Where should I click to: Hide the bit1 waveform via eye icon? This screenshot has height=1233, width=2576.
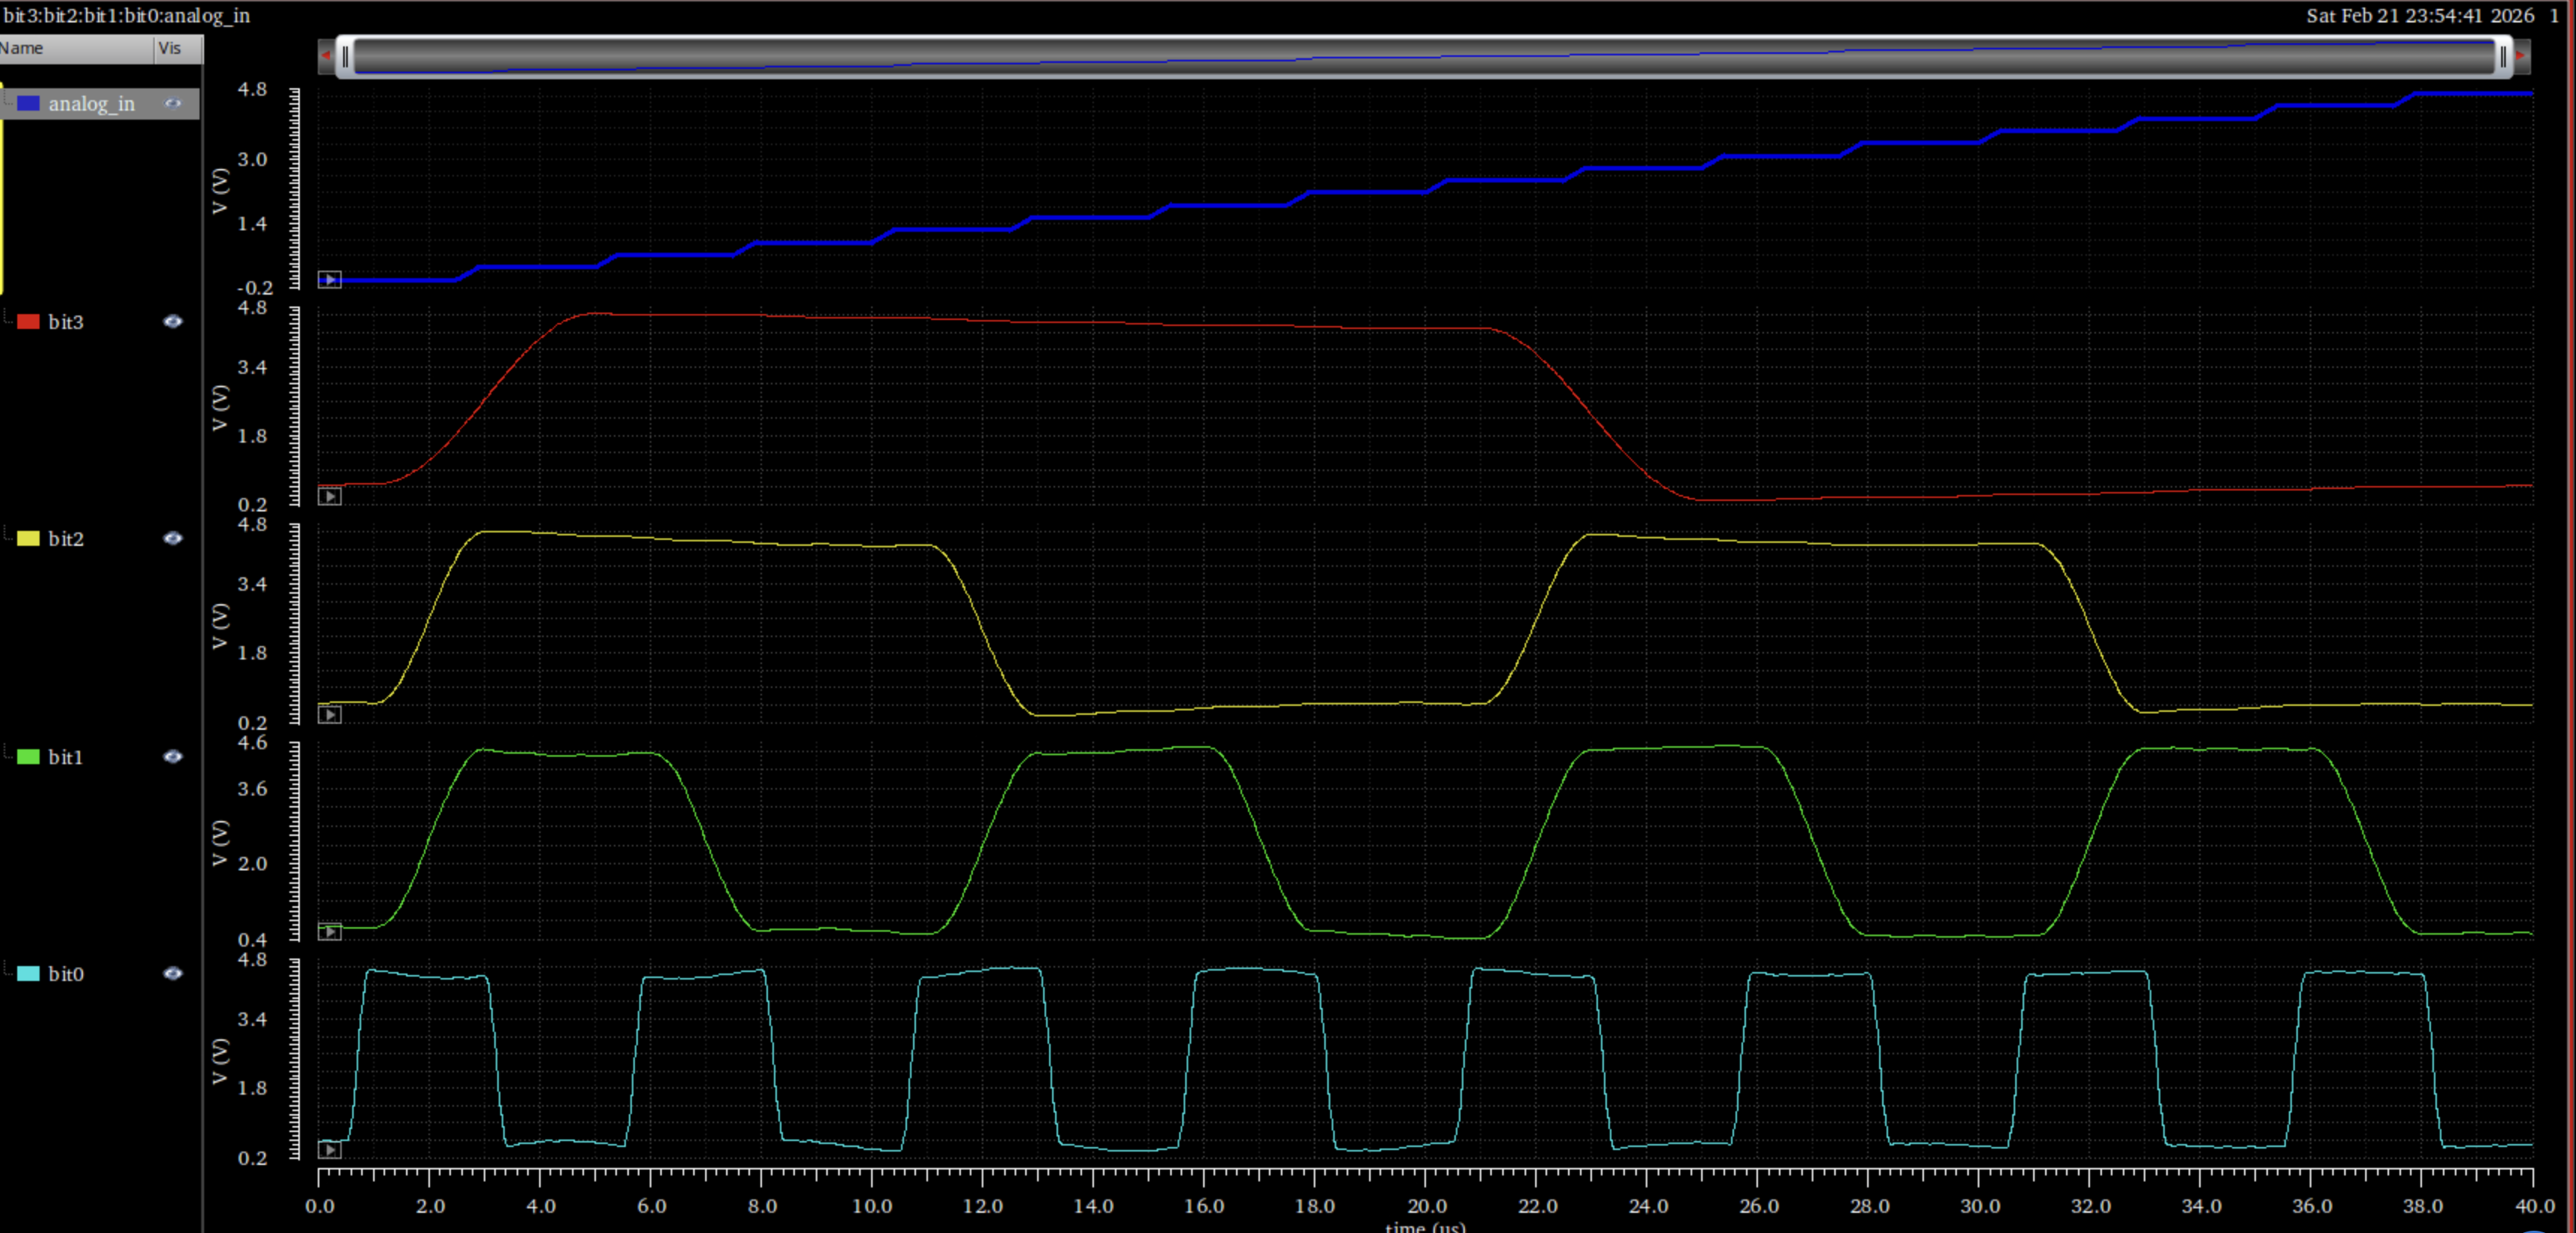click(173, 756)
